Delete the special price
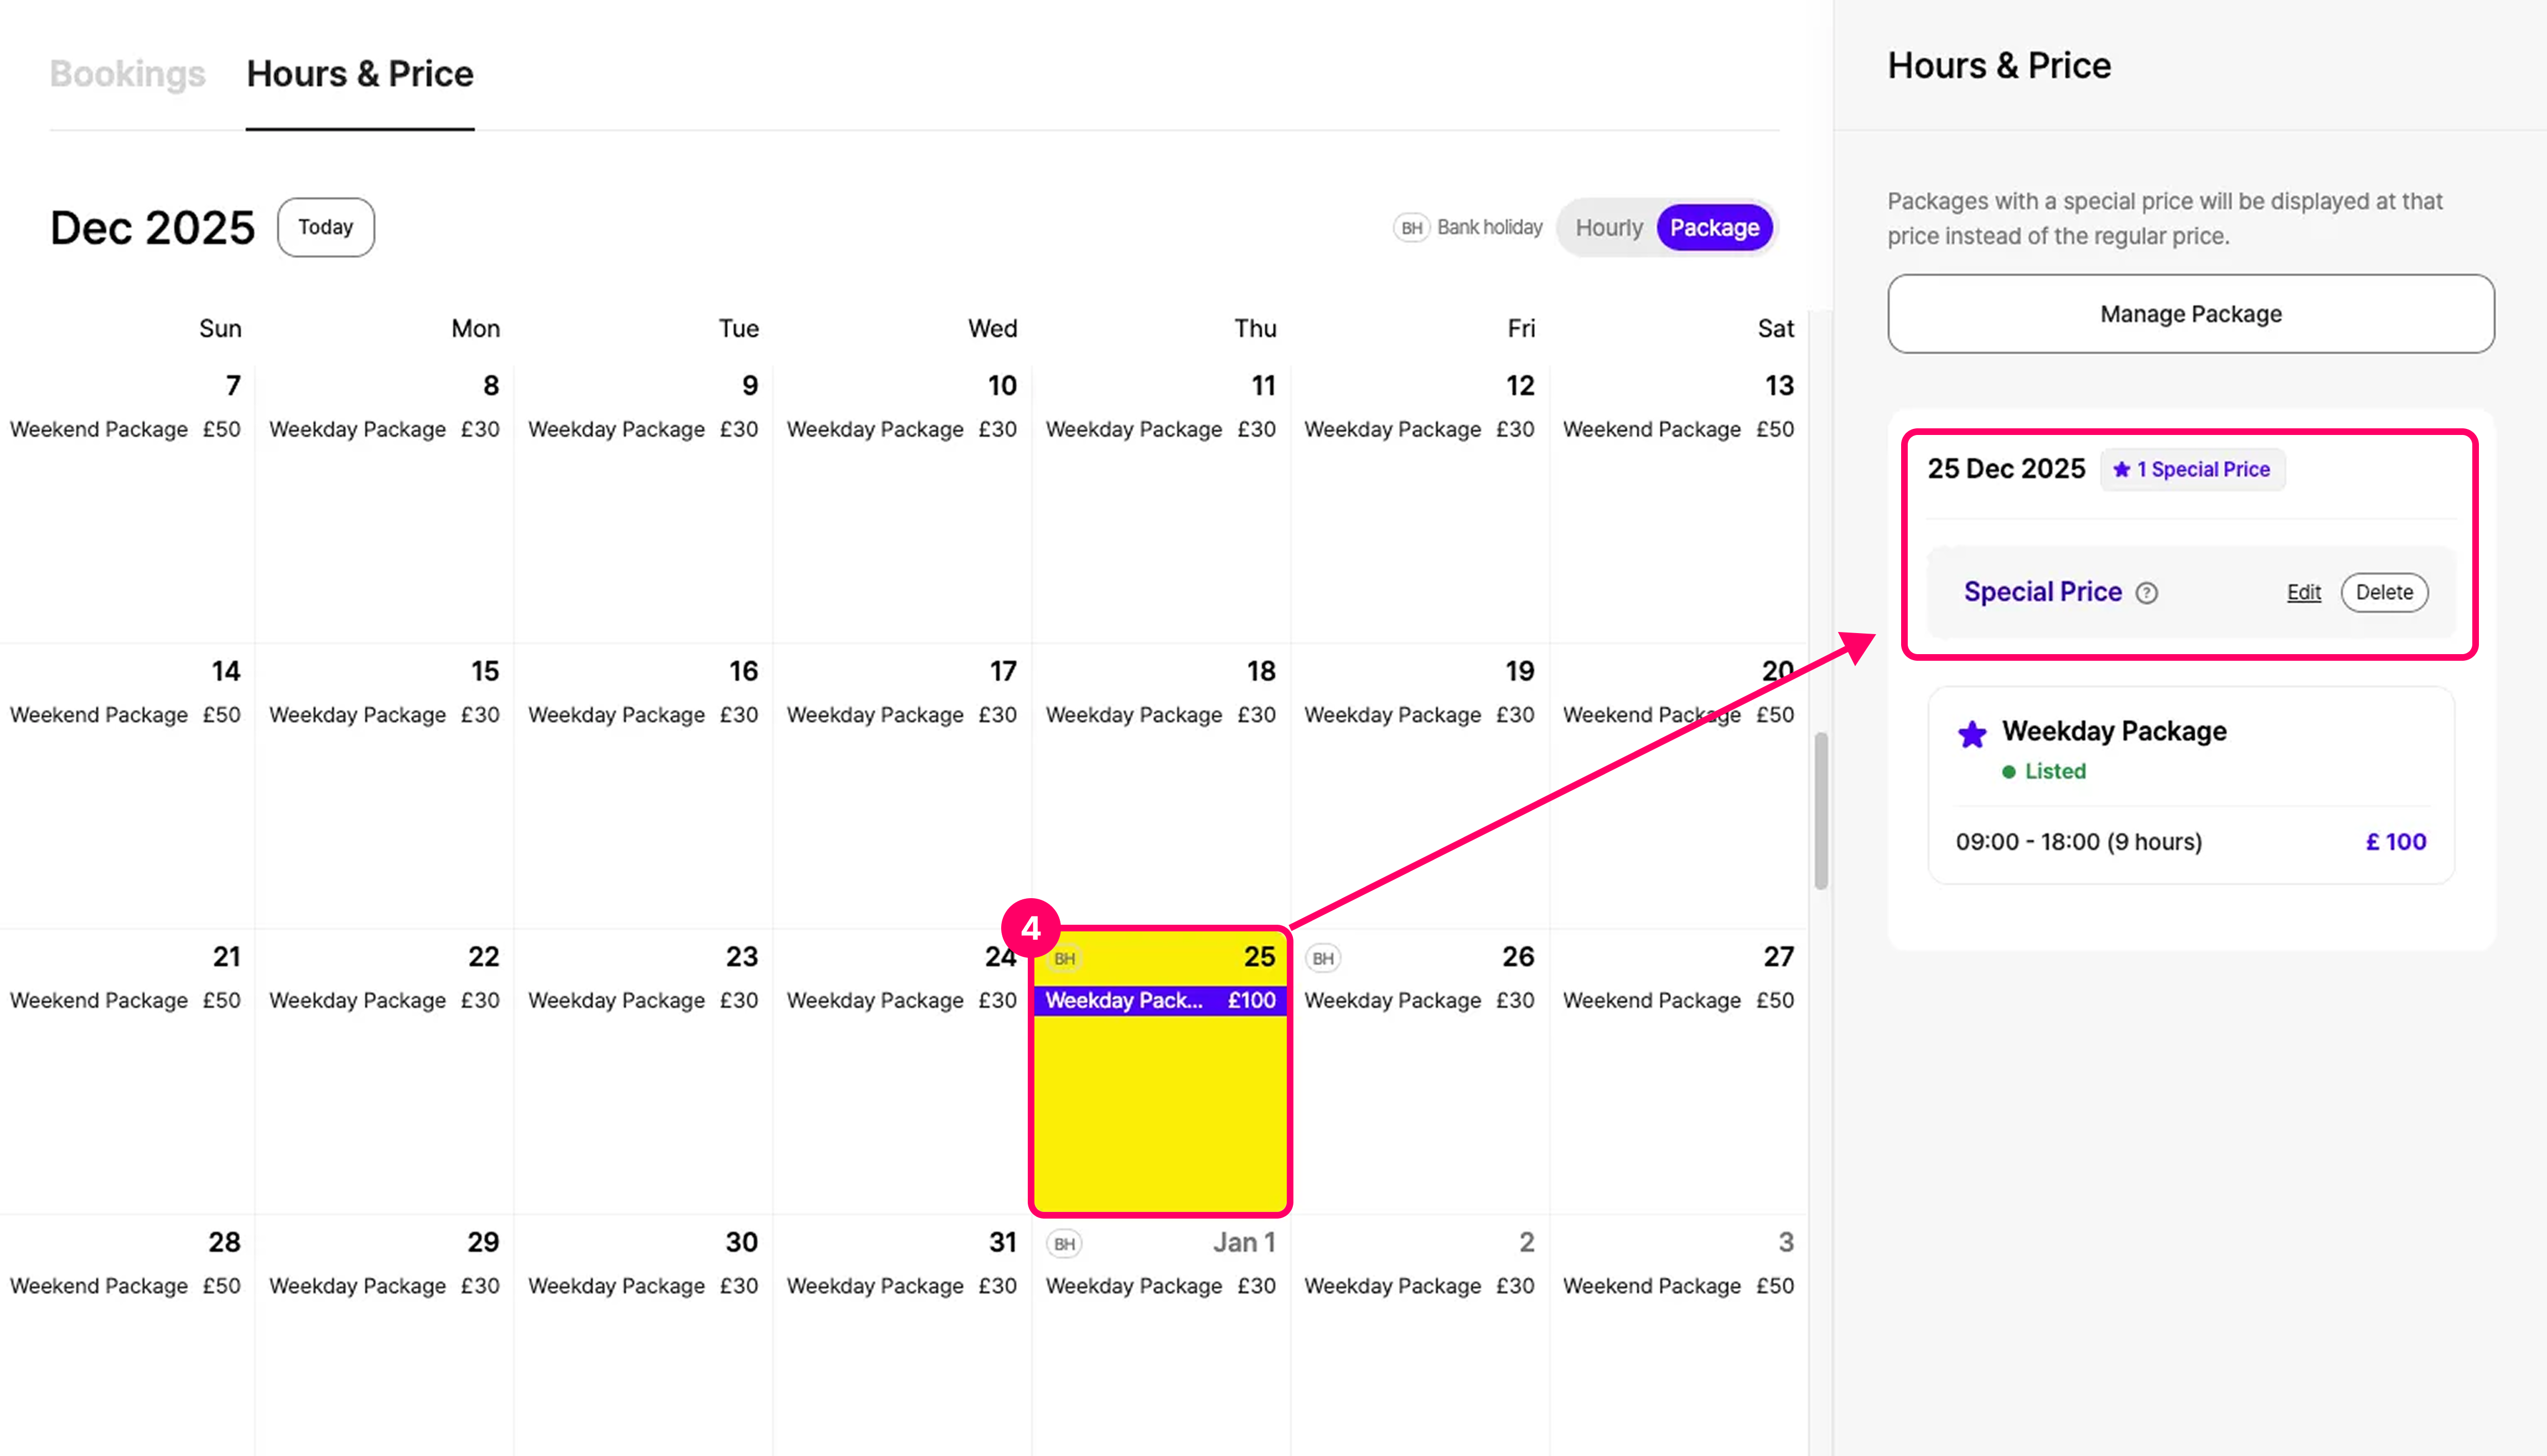Screen dimensions: 2547x1456 coord(2383,593)
